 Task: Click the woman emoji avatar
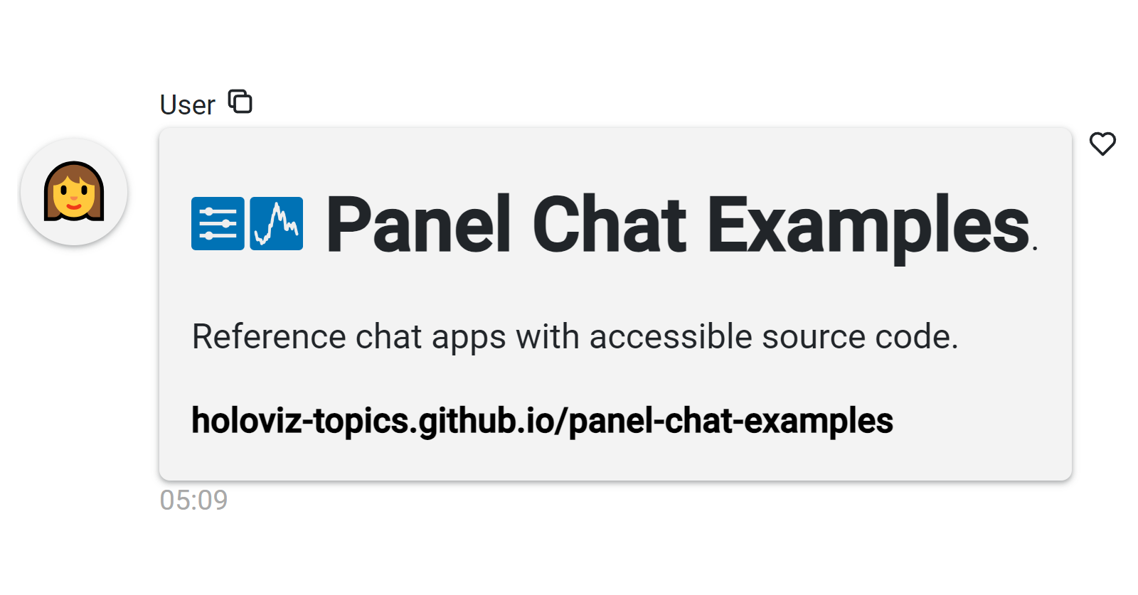74,192
